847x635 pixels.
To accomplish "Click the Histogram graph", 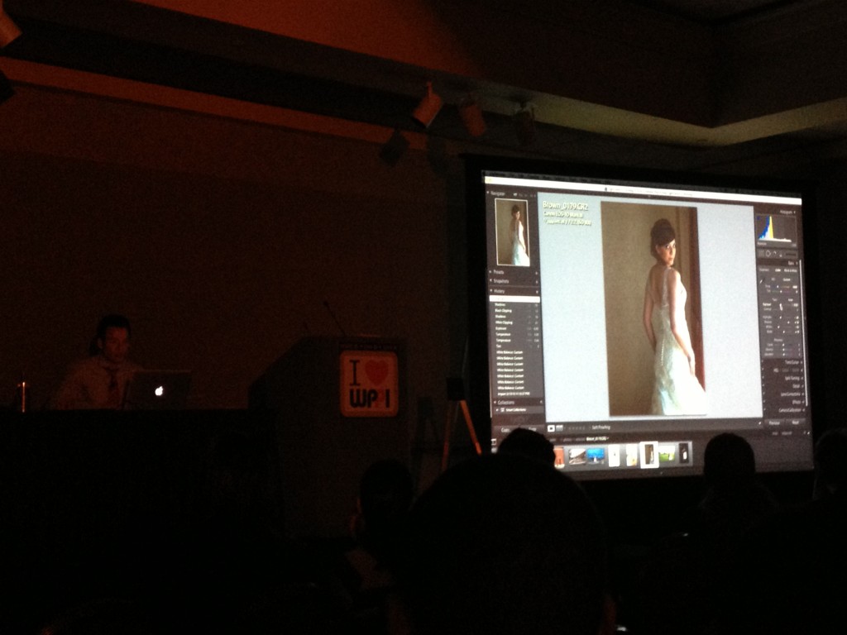I will tap(776, 228).
